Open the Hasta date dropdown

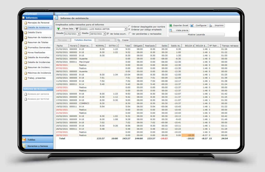[x=104, y=34]
